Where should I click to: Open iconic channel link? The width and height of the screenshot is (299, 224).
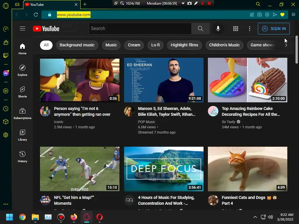(58, 122)
